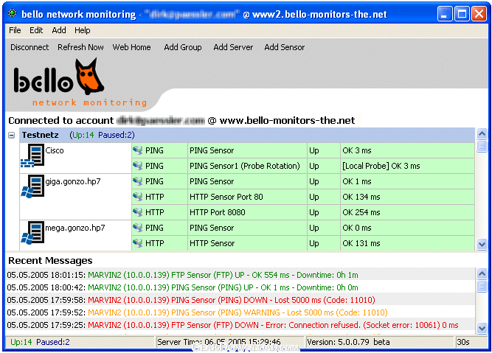Click the 18:01:15 FTP Sensor UP message
This screenshot has width=492, height=353.
click(240, 275)
